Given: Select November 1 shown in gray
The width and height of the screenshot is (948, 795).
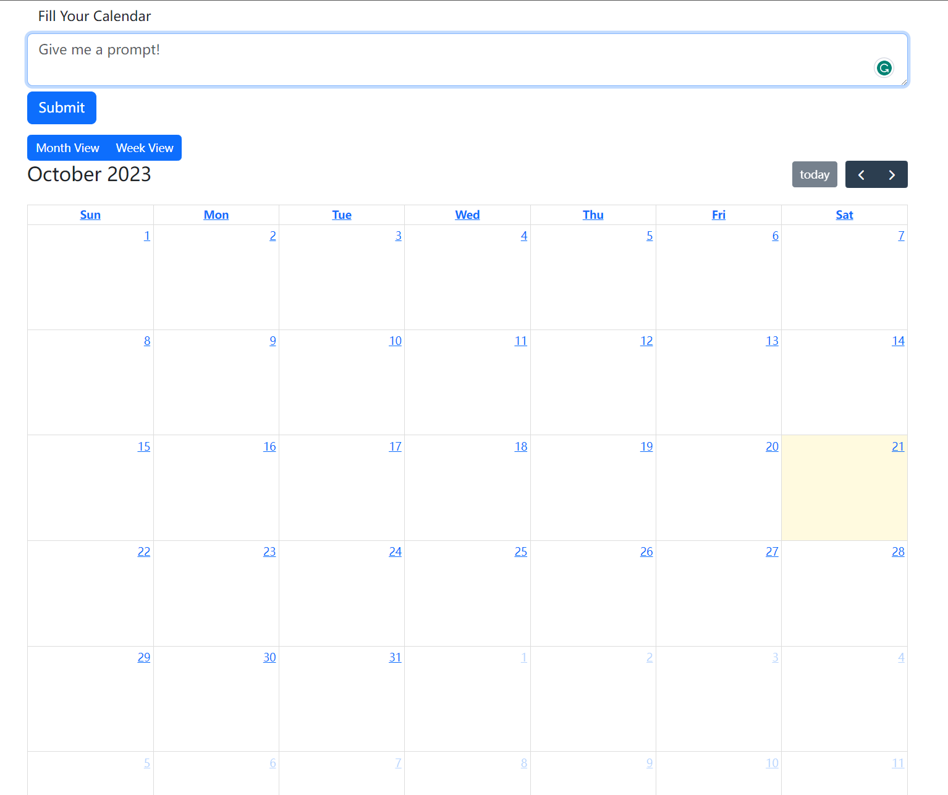Looking at the screenshot, I should (523, 657).
